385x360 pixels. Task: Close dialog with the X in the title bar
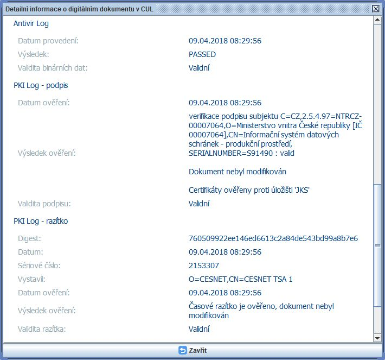coord(376,9)
